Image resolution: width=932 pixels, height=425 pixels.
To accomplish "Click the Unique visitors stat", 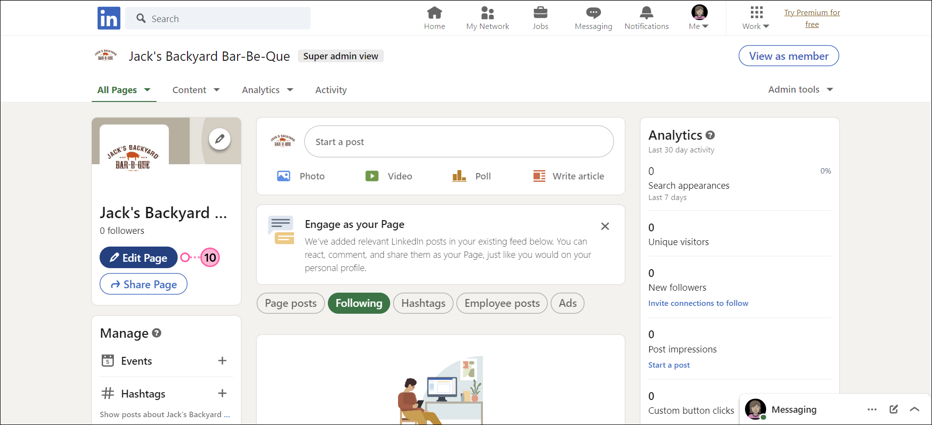I will pyautogui.click(x=740, y=234).
